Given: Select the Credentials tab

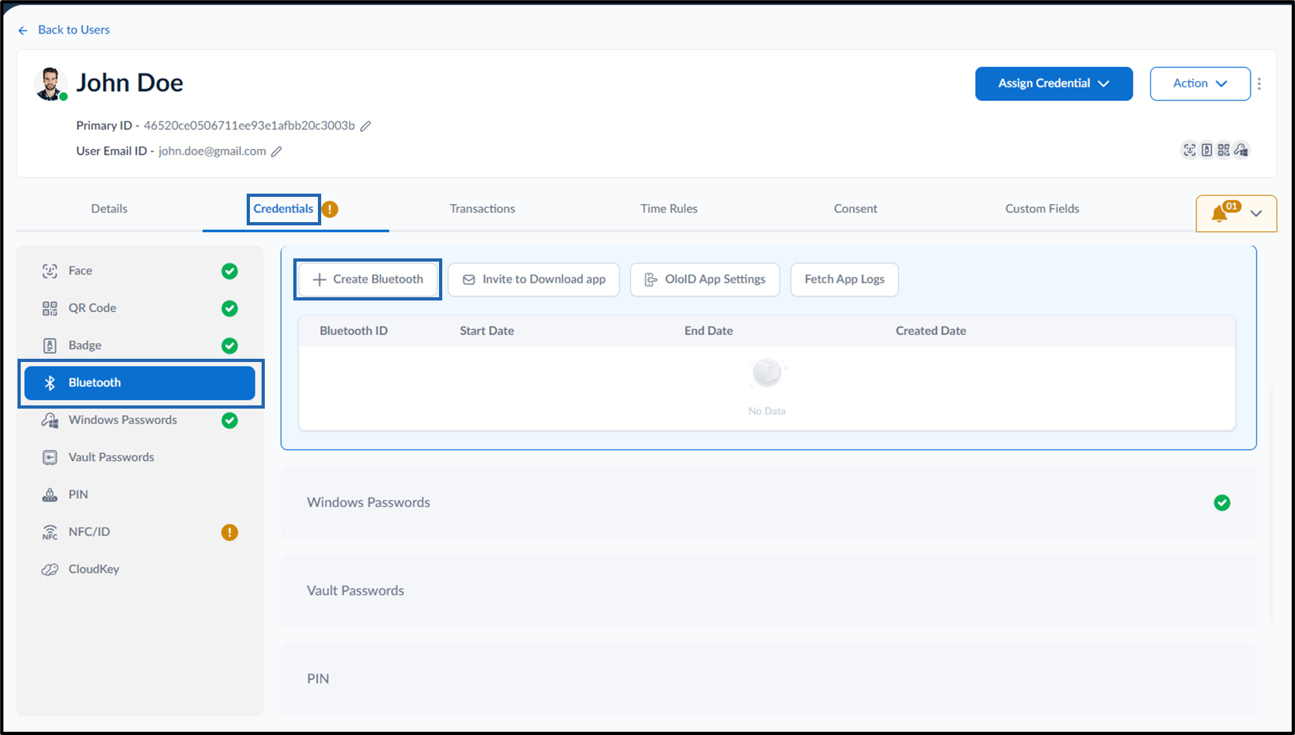Looking at the screenshot, I should click(x=284, y=209).
